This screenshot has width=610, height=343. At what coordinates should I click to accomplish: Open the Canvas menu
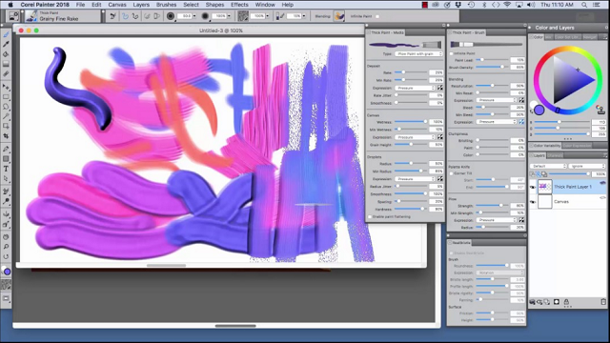point(117,5)
